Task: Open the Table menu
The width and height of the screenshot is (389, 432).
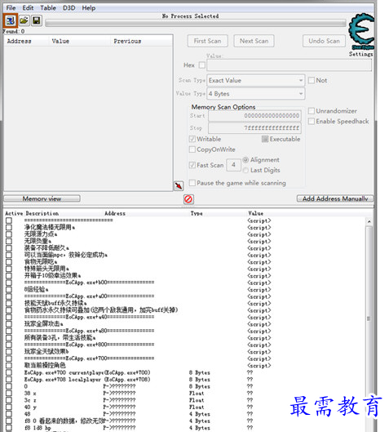Action: [x=48, y=8]
